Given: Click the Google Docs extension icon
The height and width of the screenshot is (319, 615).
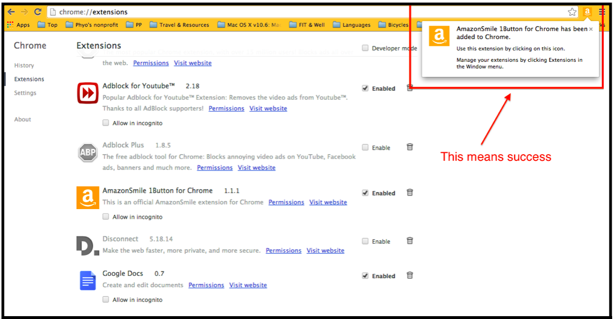Looking at the screenshot, I should 87,280.
